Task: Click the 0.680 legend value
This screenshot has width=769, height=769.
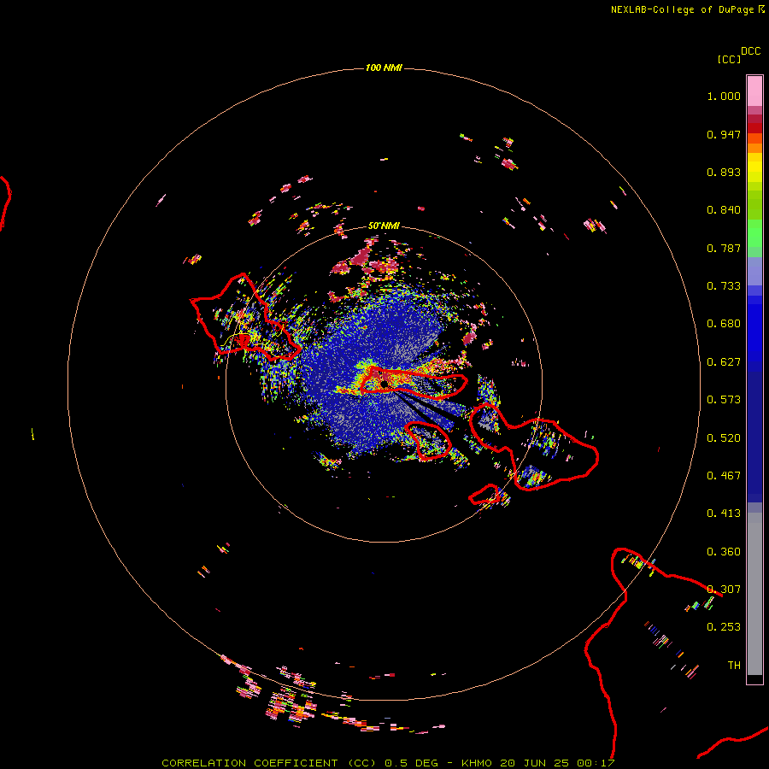Action: point(724,324)
